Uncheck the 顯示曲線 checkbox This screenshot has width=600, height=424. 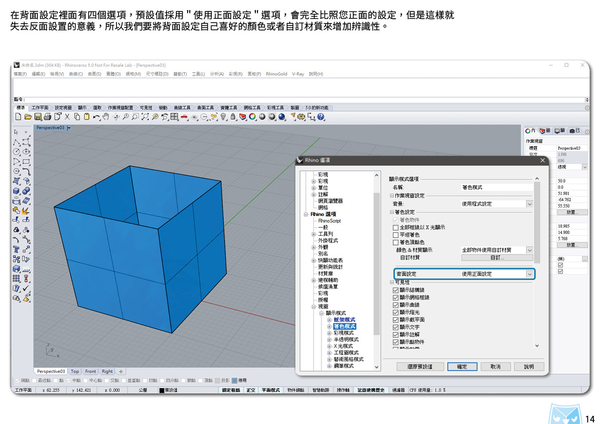click(x=396, y=305)
